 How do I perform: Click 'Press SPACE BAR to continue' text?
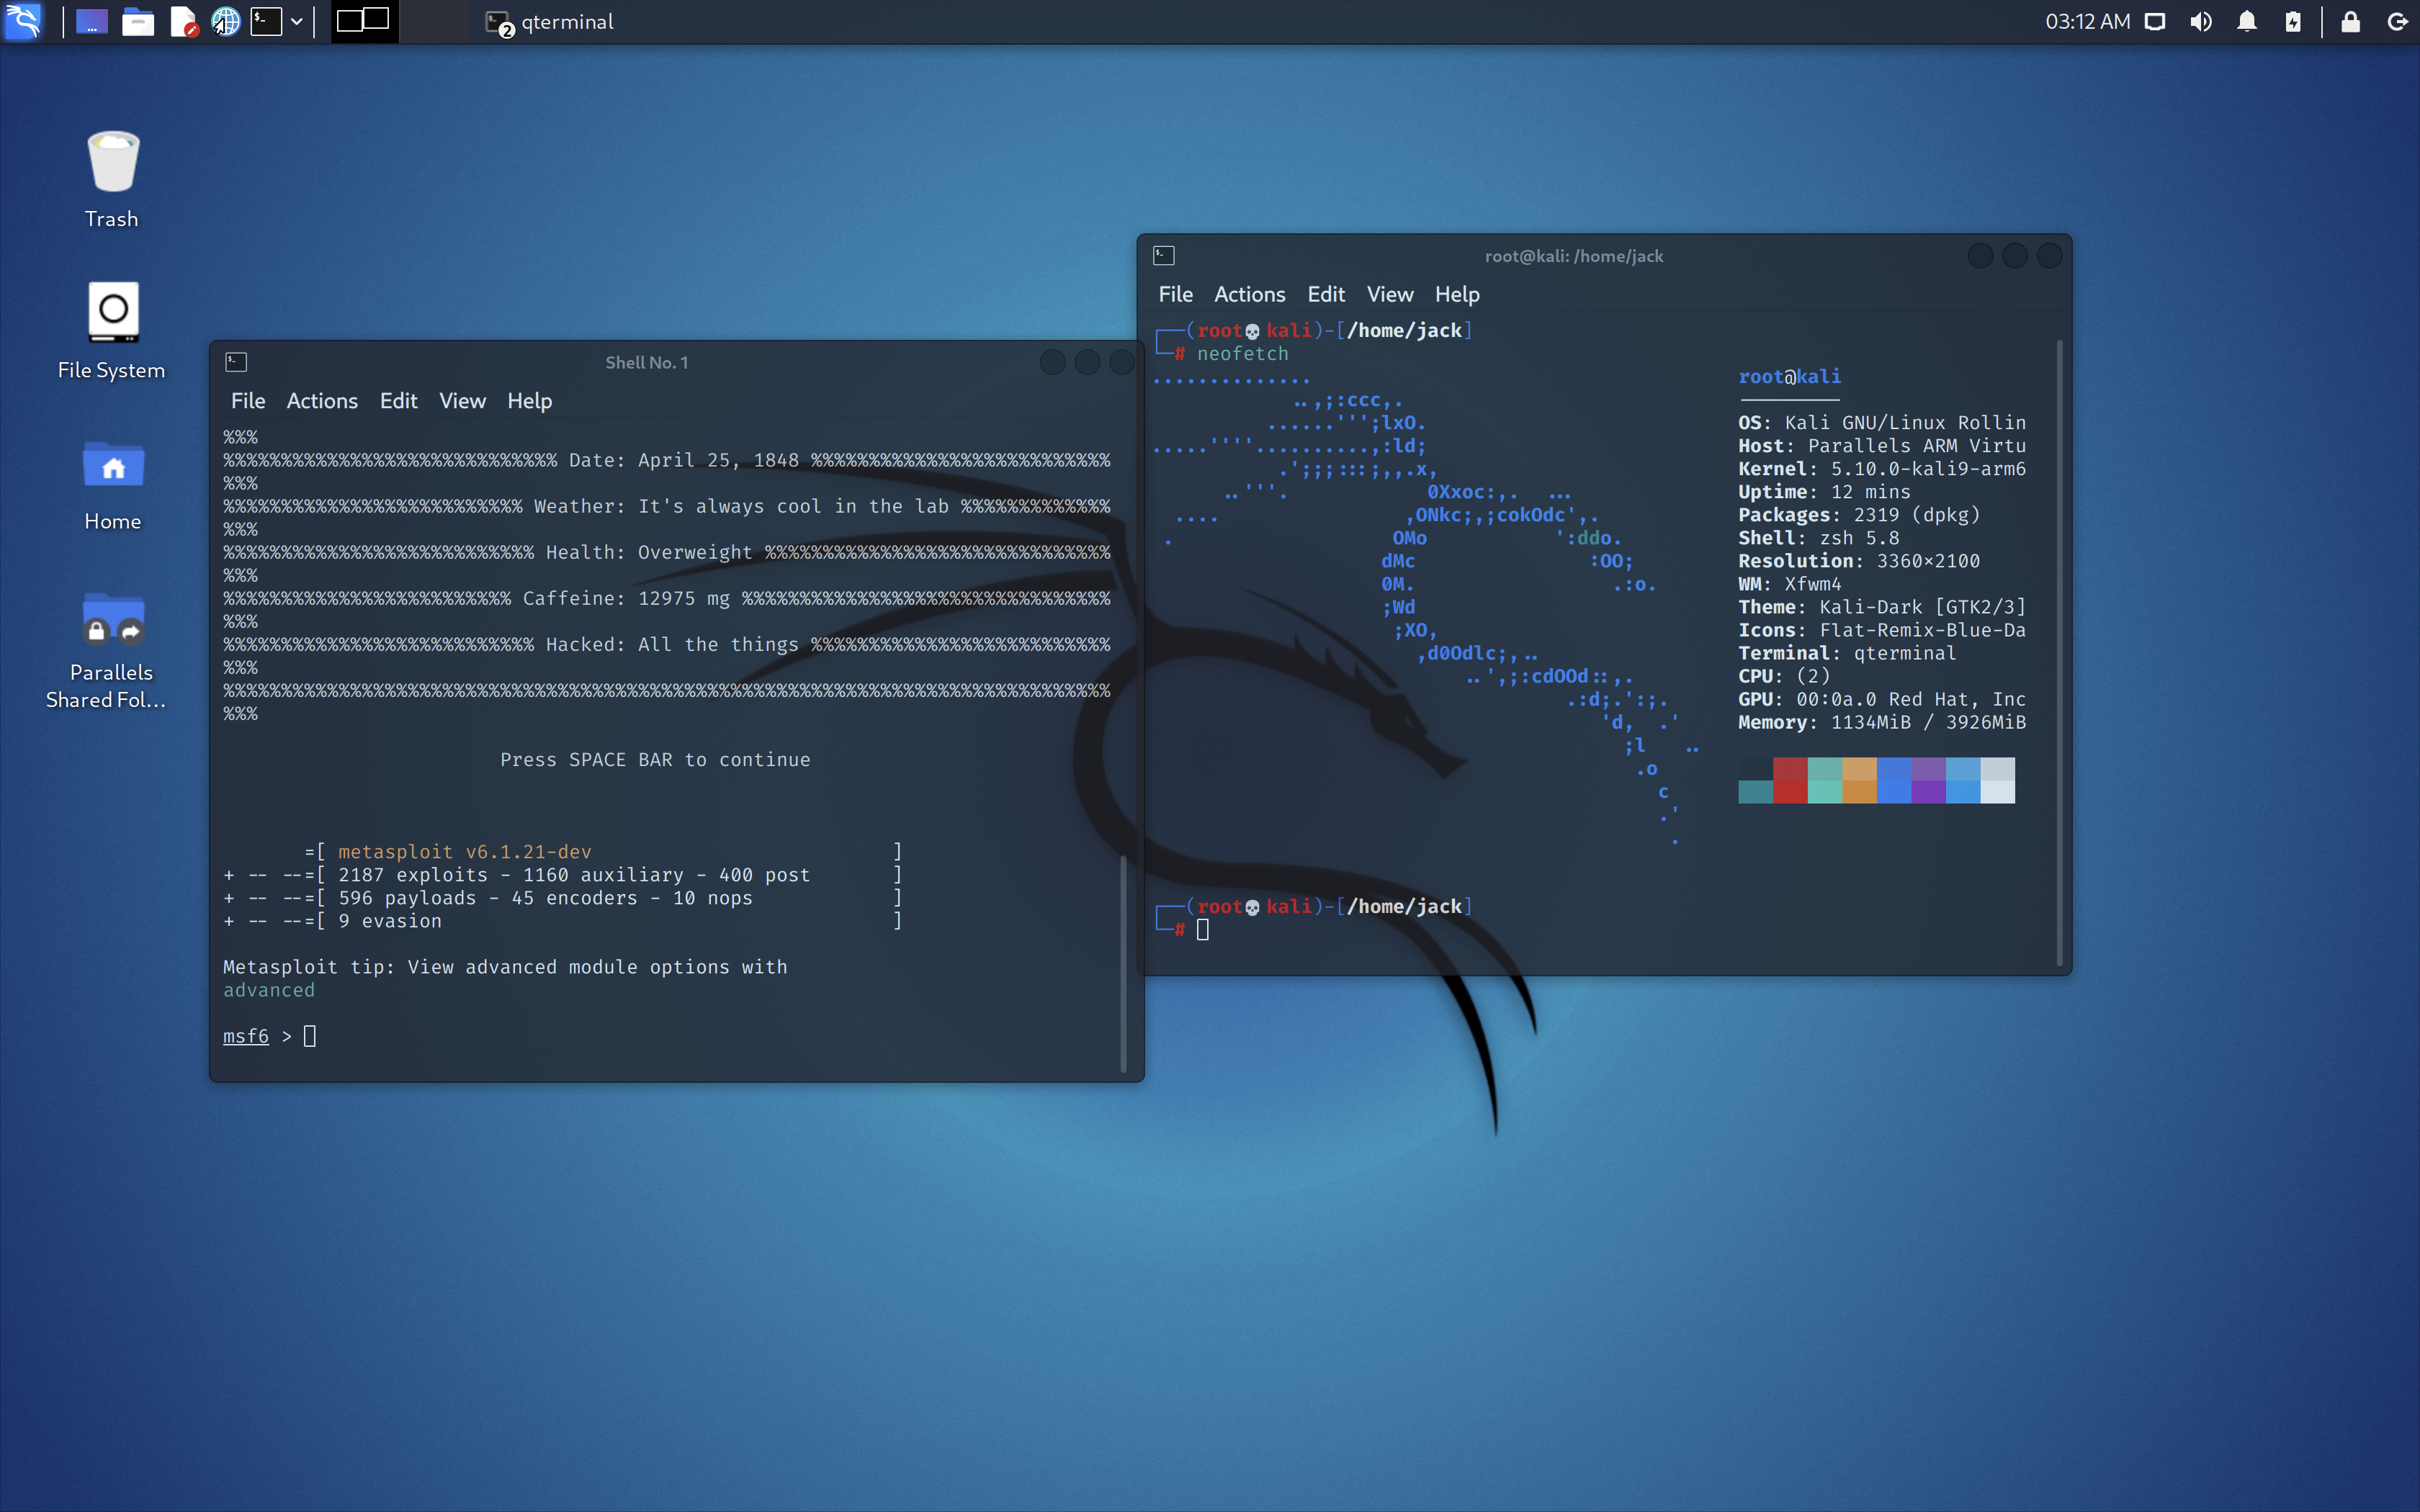(655, 759)
